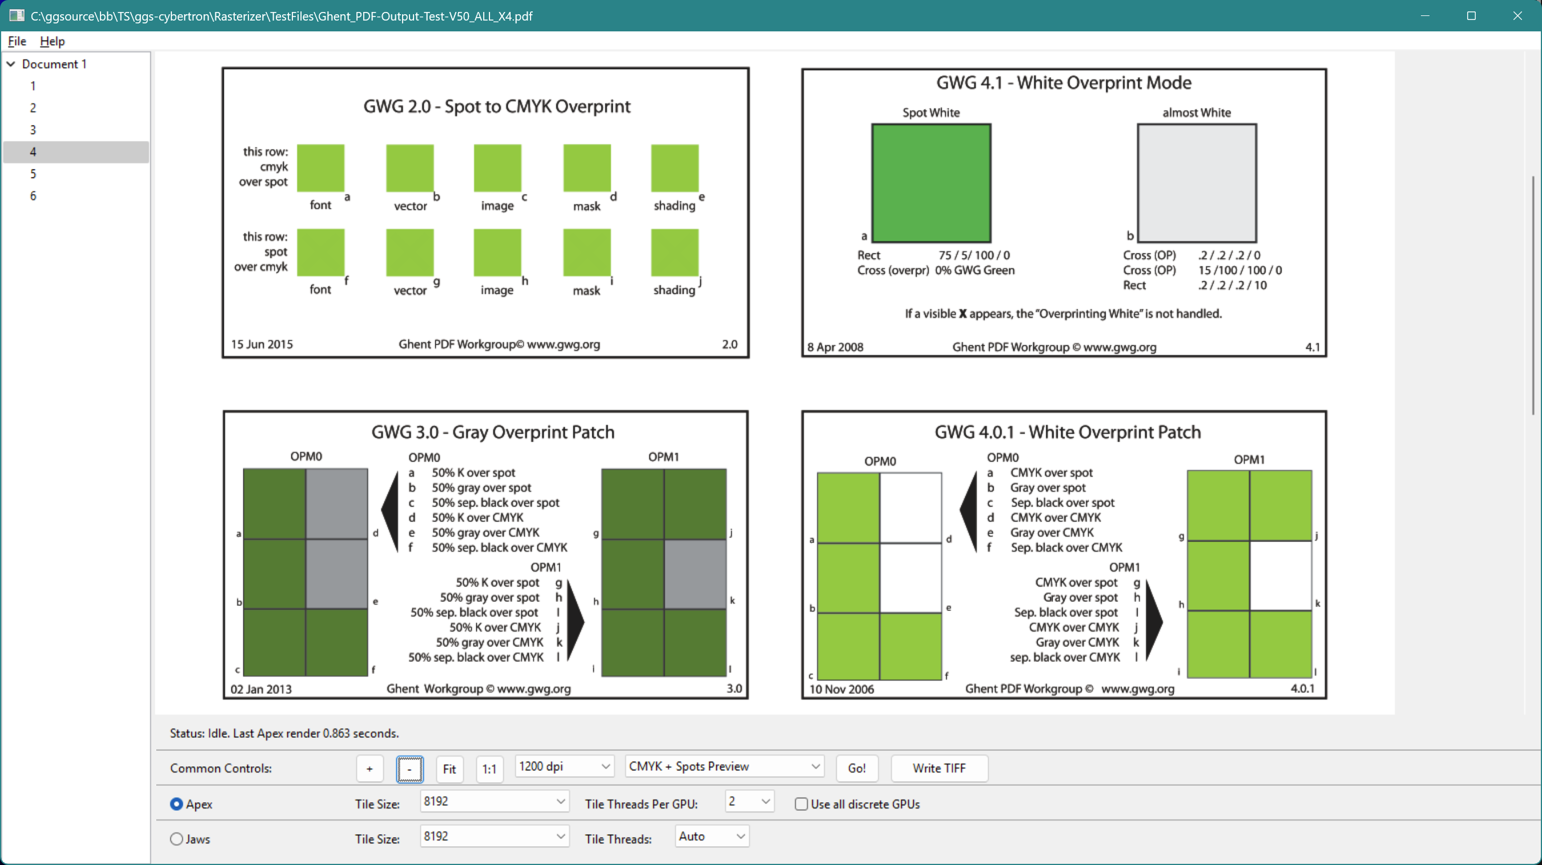Click the Go! button
Image resolution: width=1542 pixels, height=865 pixels.
pyautogui.click(x=856, y=769)
